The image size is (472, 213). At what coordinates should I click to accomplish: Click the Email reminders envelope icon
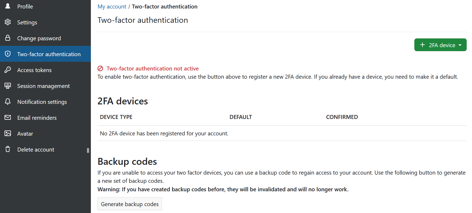click(x=8, y=117)
